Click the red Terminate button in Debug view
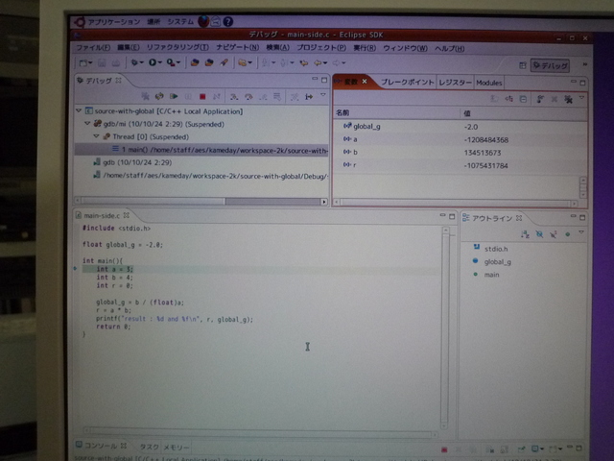The height and width of the screenshot is (461, 614). (x=202, y=96)
